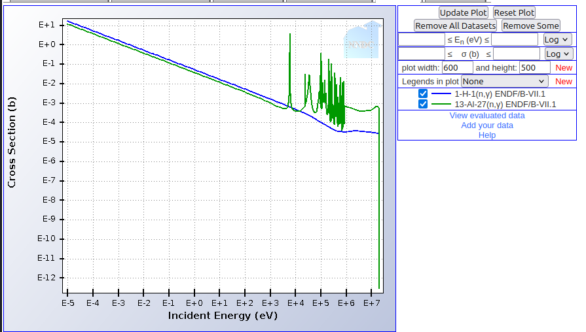Edit the plot width field
The width and height of the screenshot is (586, 332).
tap(457, 68)
